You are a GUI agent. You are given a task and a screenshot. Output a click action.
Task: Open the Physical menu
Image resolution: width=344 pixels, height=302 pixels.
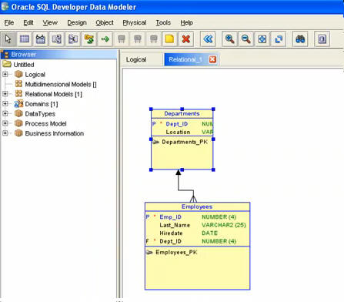coord(135,22)
